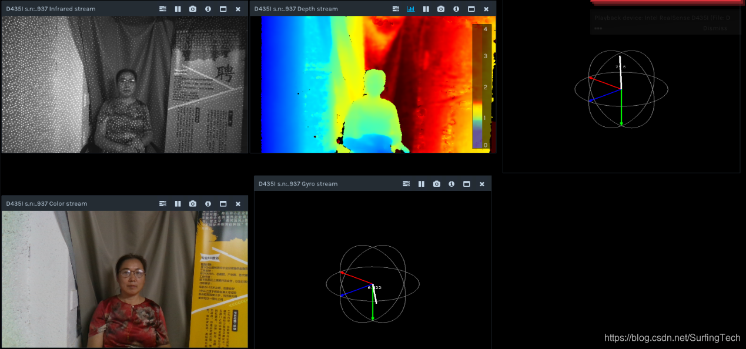Viewport: 746px width, 349px height.
Task: Click the 'Playback device: Intel RealSense D435I' notification text
Action: pos(662,18)
